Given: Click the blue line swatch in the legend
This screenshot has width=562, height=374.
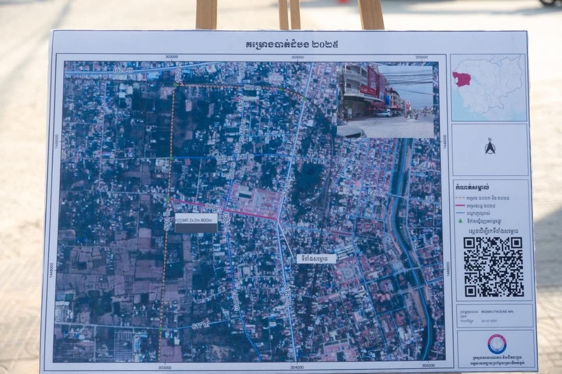Looking at the screenshot, I should click(x=460, y=213).
